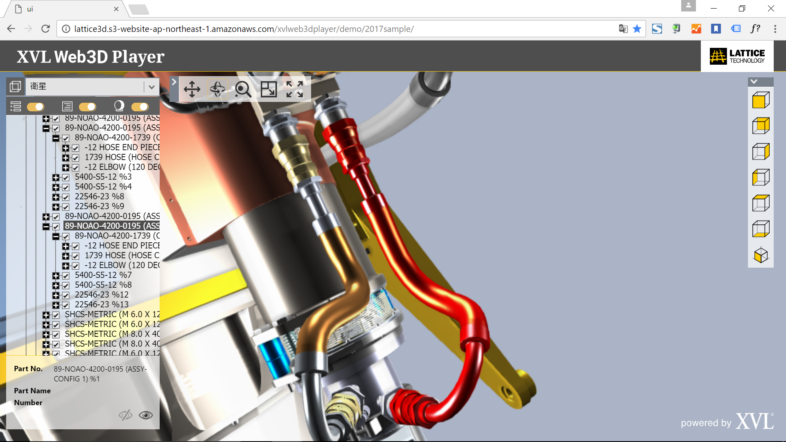The image size is (786, 442).
Task: Click the property list panel icon
Action: tap(67, 106)
